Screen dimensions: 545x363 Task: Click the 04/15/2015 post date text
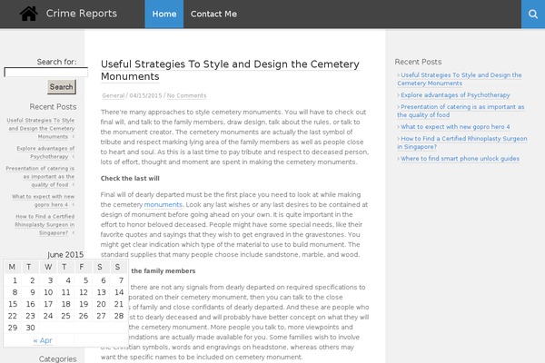pyautogui.click(x=145, y=95)
